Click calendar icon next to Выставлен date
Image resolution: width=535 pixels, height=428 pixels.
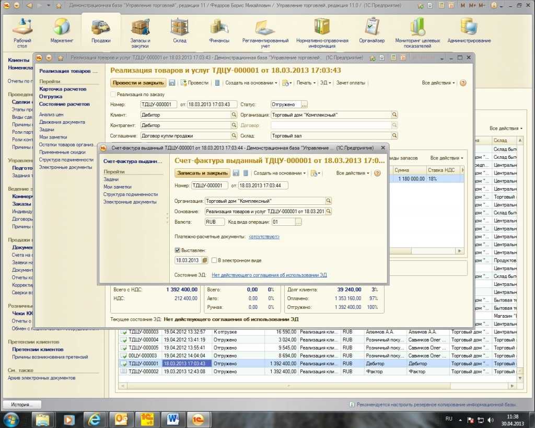point(205,260)
